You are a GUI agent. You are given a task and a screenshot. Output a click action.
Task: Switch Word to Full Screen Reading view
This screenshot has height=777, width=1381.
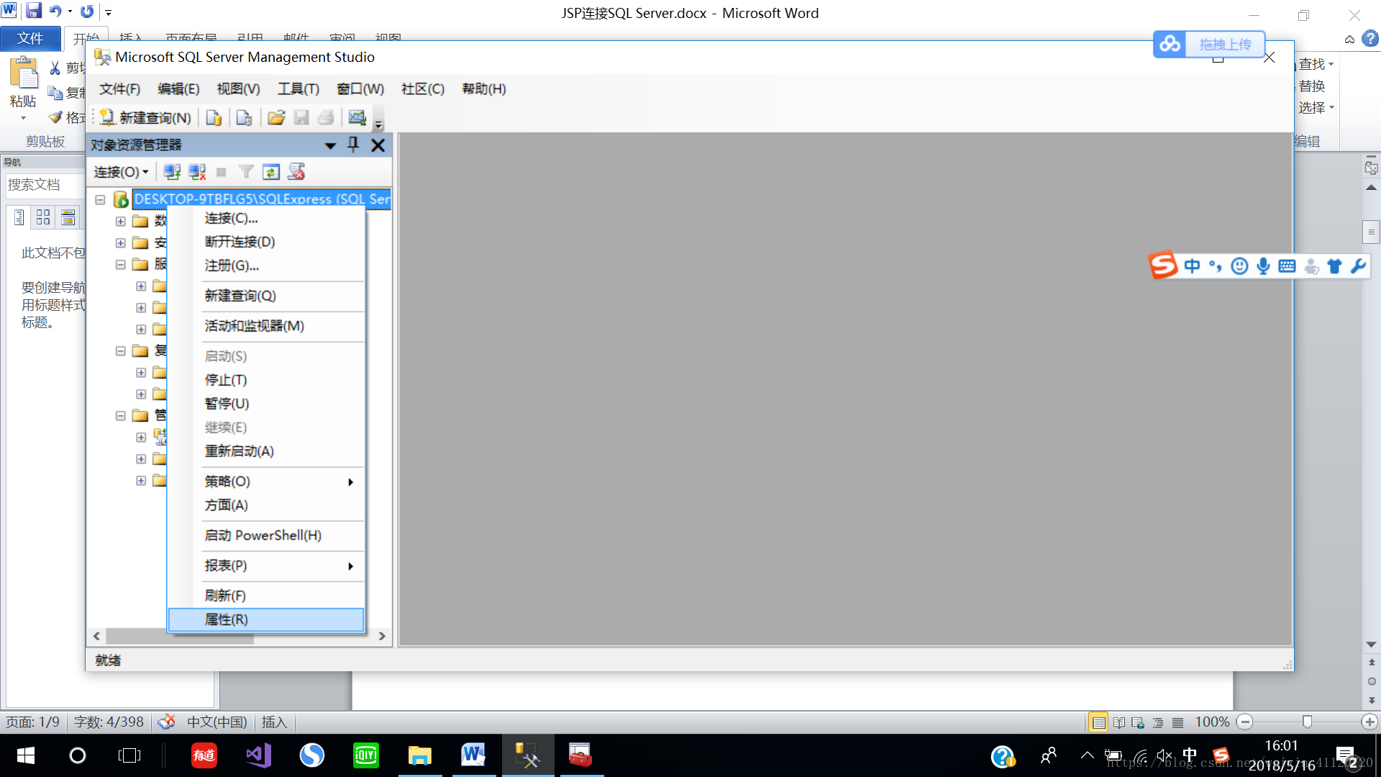(1119, 722)
